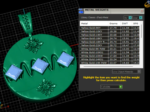Click the 14.83 DWT value
The width and height of the screenshot is (150, 112).
tap(126, 63)
